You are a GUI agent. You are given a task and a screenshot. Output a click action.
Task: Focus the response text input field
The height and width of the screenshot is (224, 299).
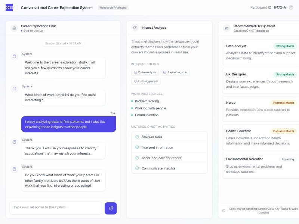coord(56,208)
